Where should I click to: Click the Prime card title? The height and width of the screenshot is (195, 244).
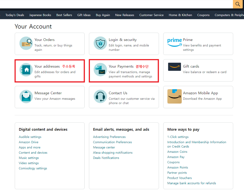[188, 40]
